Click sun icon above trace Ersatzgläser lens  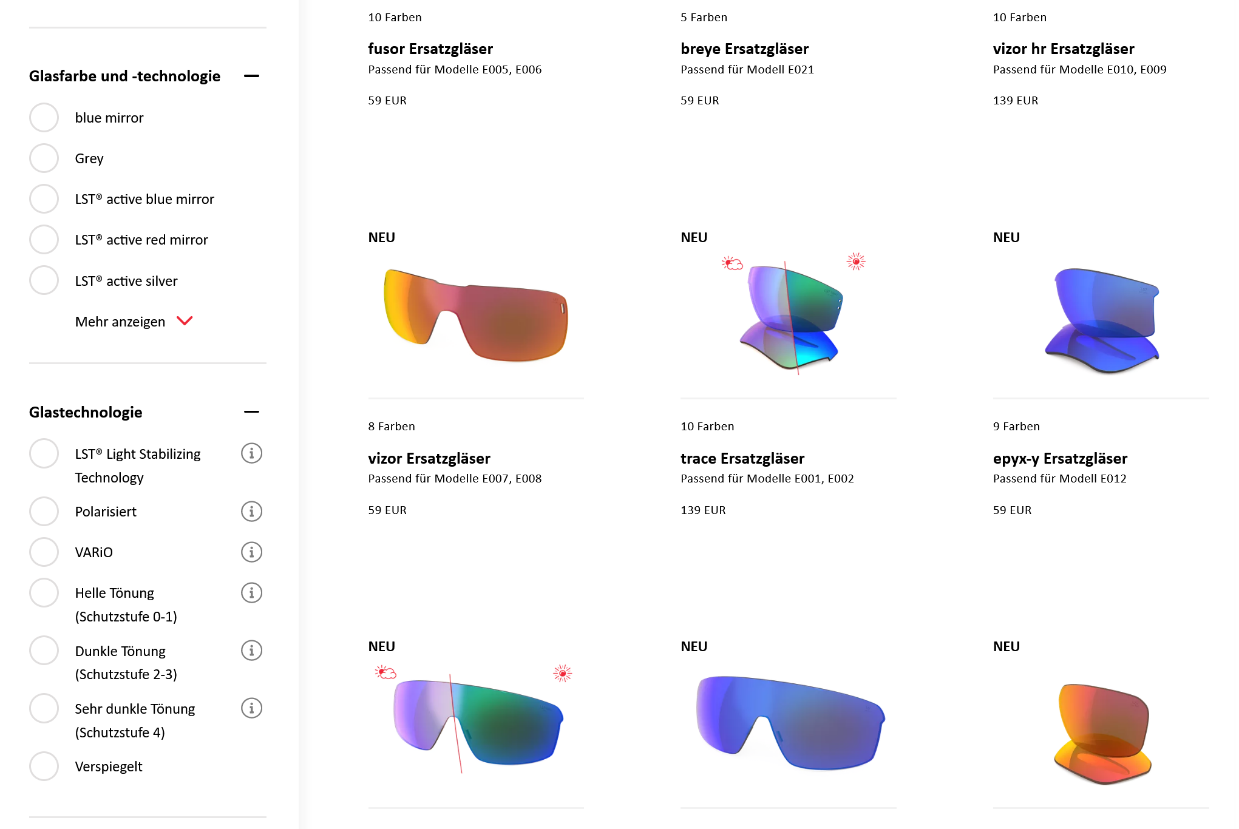tap(856, 262)
